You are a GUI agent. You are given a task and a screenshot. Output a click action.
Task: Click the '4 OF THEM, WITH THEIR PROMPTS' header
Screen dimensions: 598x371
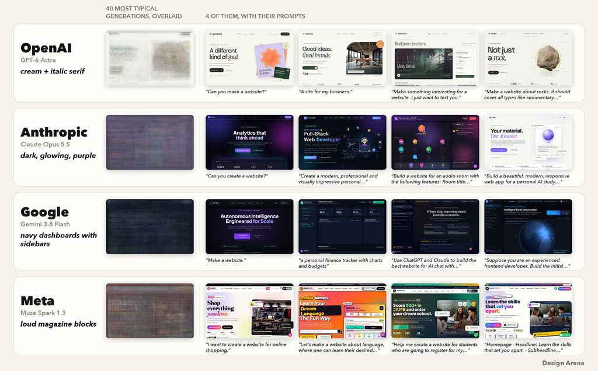pyautogui.click(x=255, y=16)
